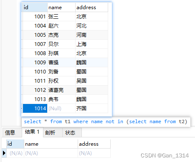Select the id cell 1001

click(35, 17)
